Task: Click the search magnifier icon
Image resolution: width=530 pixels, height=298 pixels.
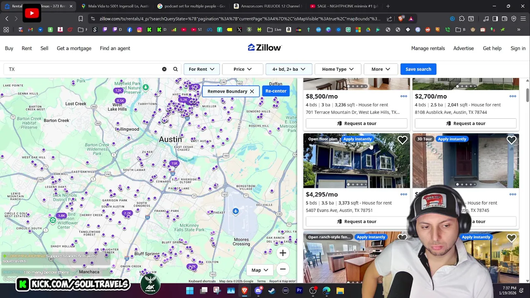Action: pyautogui.click(x=176, y=69)
